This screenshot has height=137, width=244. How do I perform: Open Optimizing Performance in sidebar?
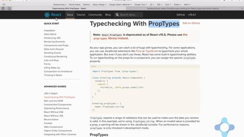click(56, 108)
